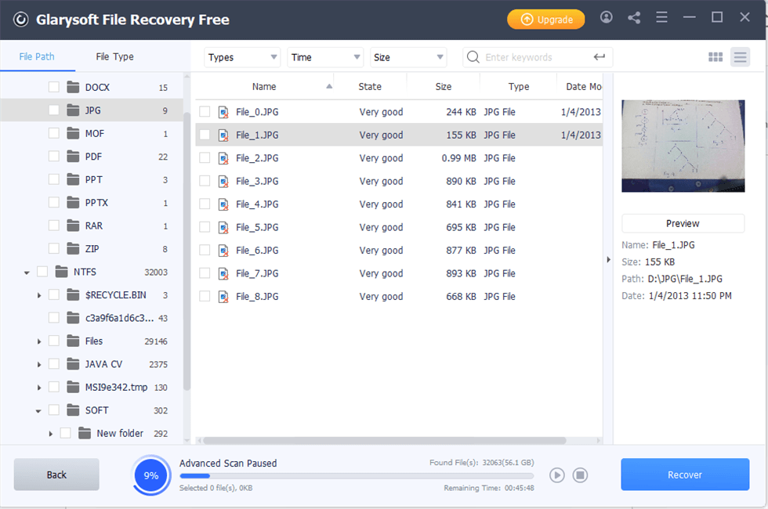Click the NTFS folder icon
This screenshot has height=509, width=768.
61,271
